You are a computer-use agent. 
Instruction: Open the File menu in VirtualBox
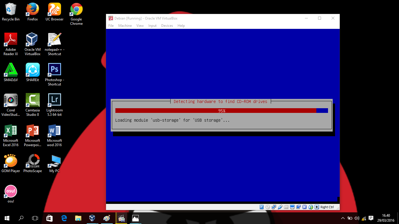click(111, 26)
